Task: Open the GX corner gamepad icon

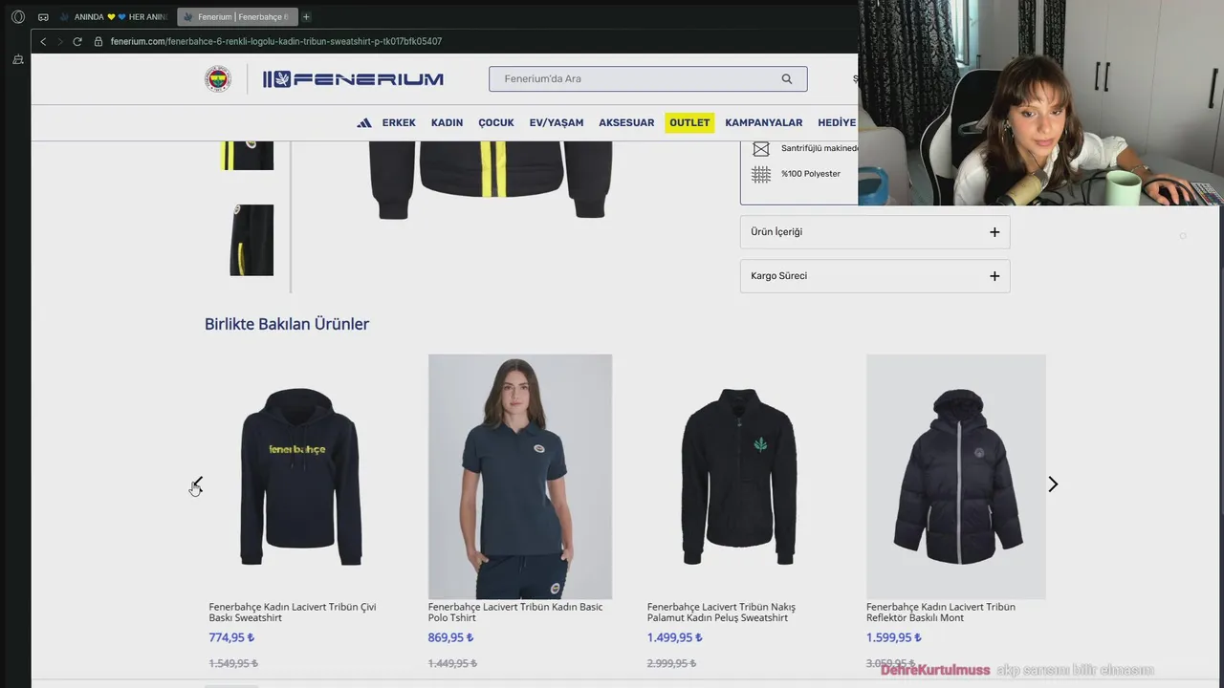Action: coord(43,17)
